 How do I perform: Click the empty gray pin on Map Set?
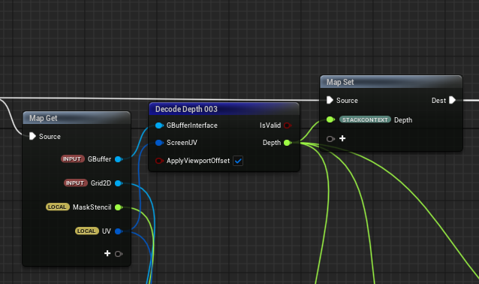(330, 139)
